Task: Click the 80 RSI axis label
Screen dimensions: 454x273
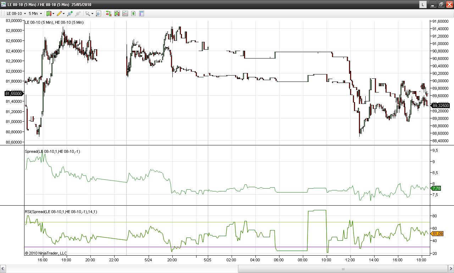Action: (x=434, y=216)
